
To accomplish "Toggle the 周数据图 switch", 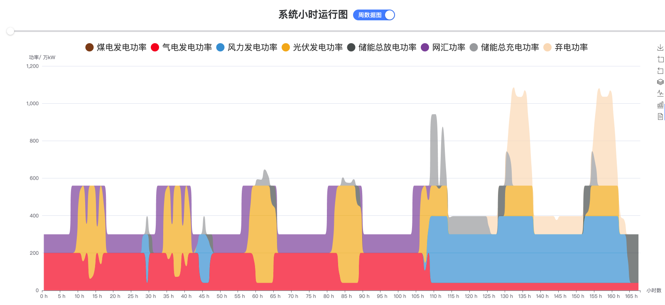I will point(374,15).
